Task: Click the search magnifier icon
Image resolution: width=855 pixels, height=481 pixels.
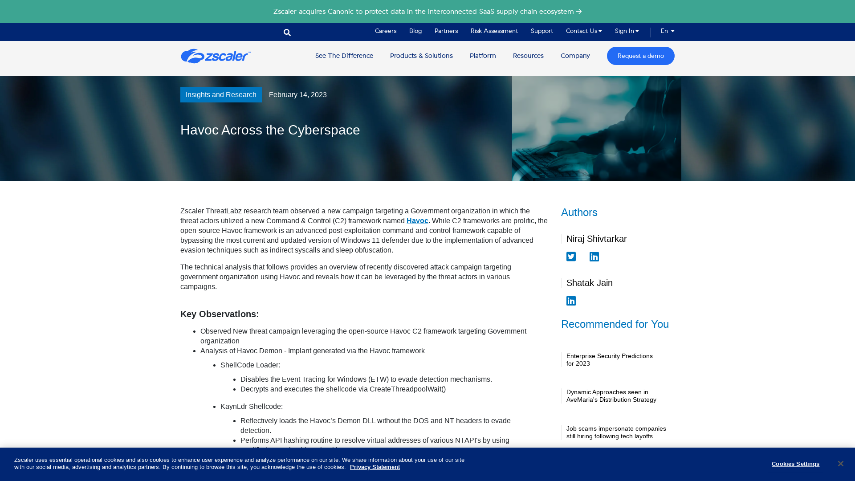Action: coord(287,32)
